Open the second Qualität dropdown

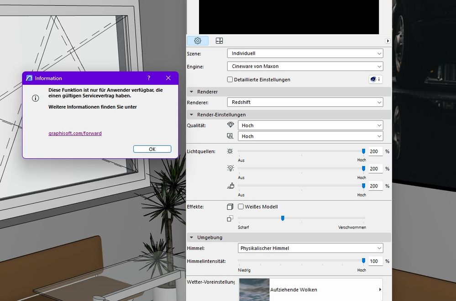(x=310, y=136)
